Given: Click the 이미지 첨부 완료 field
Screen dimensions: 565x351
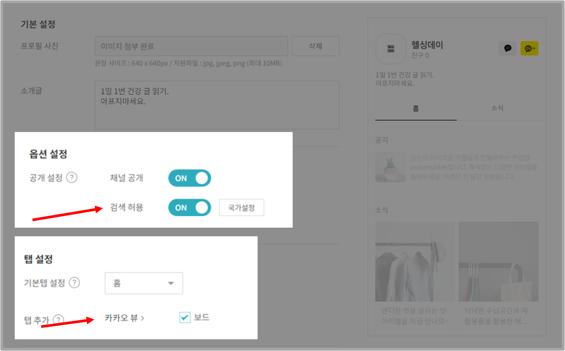Looking at the screenshot, I should [x=191, y=46].
